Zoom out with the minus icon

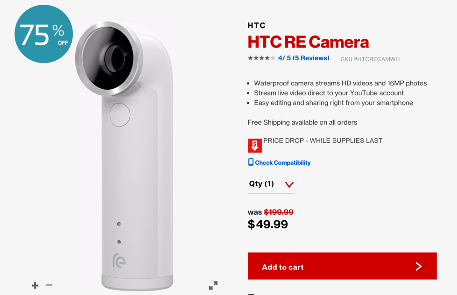[49, 285]
